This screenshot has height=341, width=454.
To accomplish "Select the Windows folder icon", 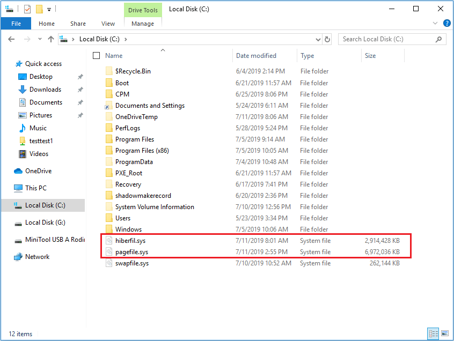I will [109, 229].
